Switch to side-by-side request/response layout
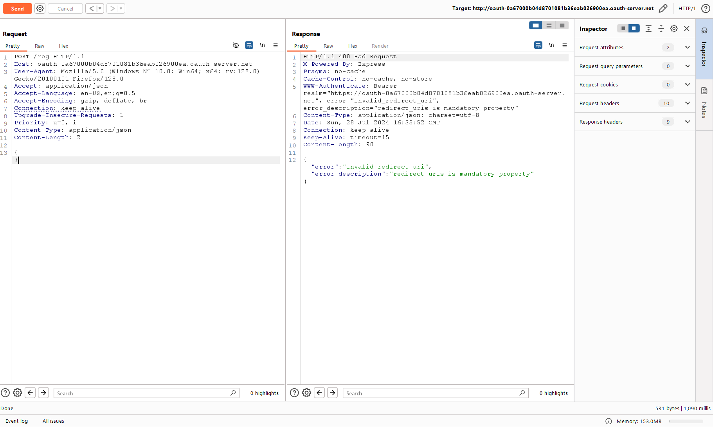This screenshot has width=713, height=427. pyautogui.click(x=535, y=25)
